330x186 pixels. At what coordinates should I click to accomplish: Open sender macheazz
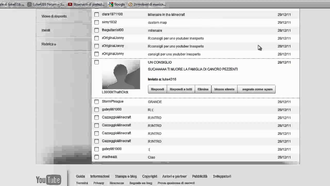(x=110, y=157)
